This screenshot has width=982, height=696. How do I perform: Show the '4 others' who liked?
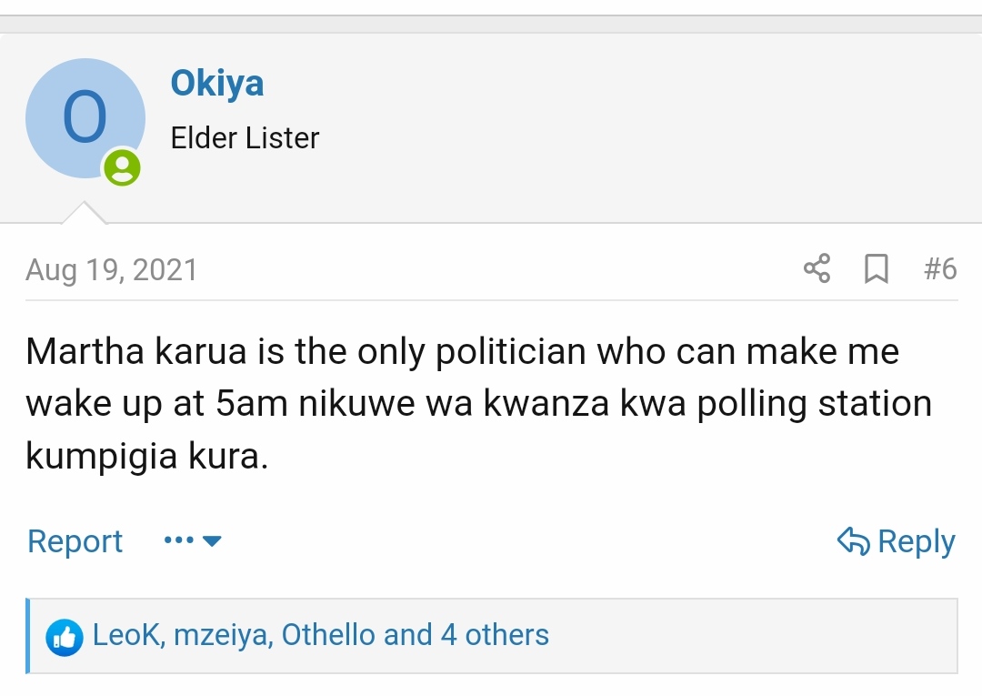pyautogui.click(x=495, y=635)
